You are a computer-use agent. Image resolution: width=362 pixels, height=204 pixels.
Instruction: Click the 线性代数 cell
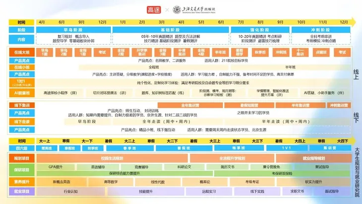coord(158,182)
